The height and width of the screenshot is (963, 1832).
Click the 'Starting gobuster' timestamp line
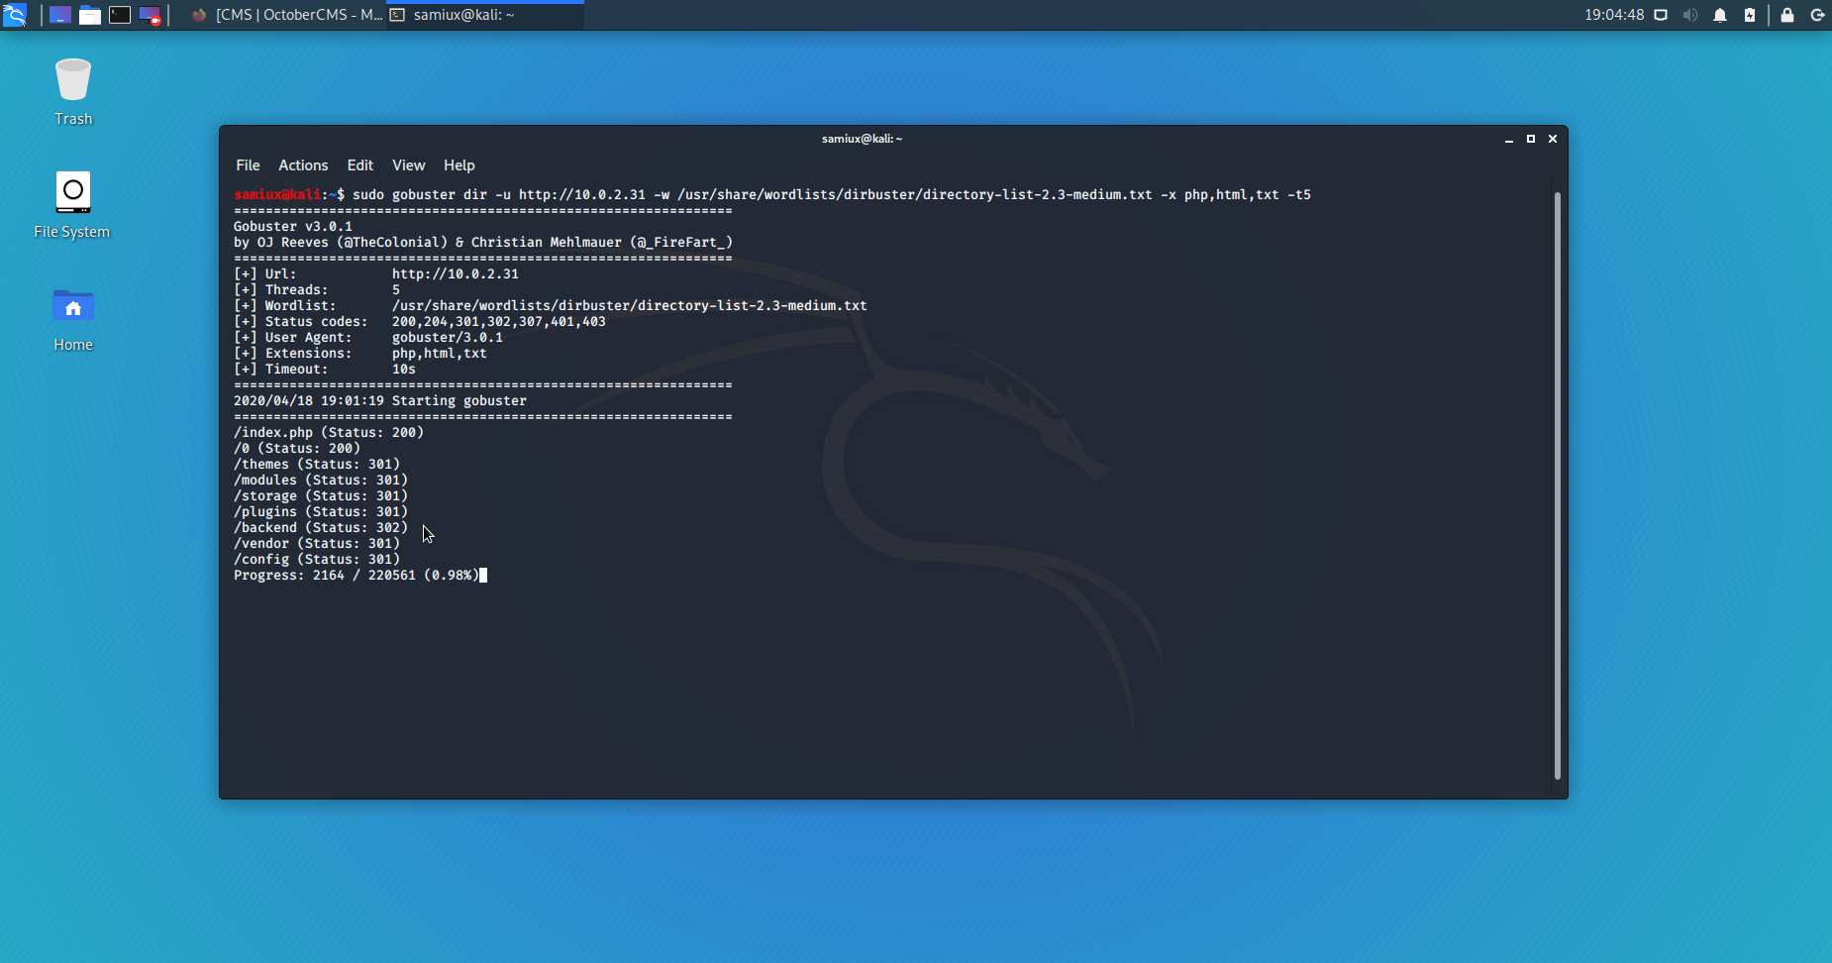(380, 401)
